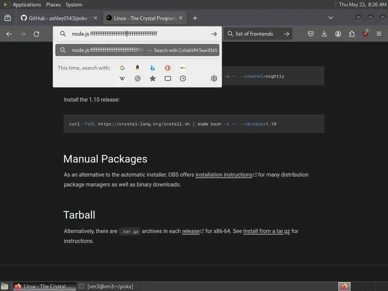388x291 pixels.
Task: Switch to the GitHub ashley0143/poke tab
Action: pos(59,18)
